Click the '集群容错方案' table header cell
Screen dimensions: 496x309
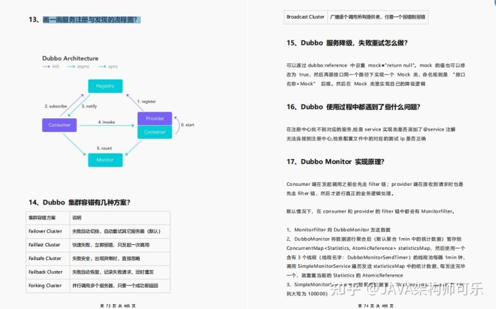coord(48,217)
